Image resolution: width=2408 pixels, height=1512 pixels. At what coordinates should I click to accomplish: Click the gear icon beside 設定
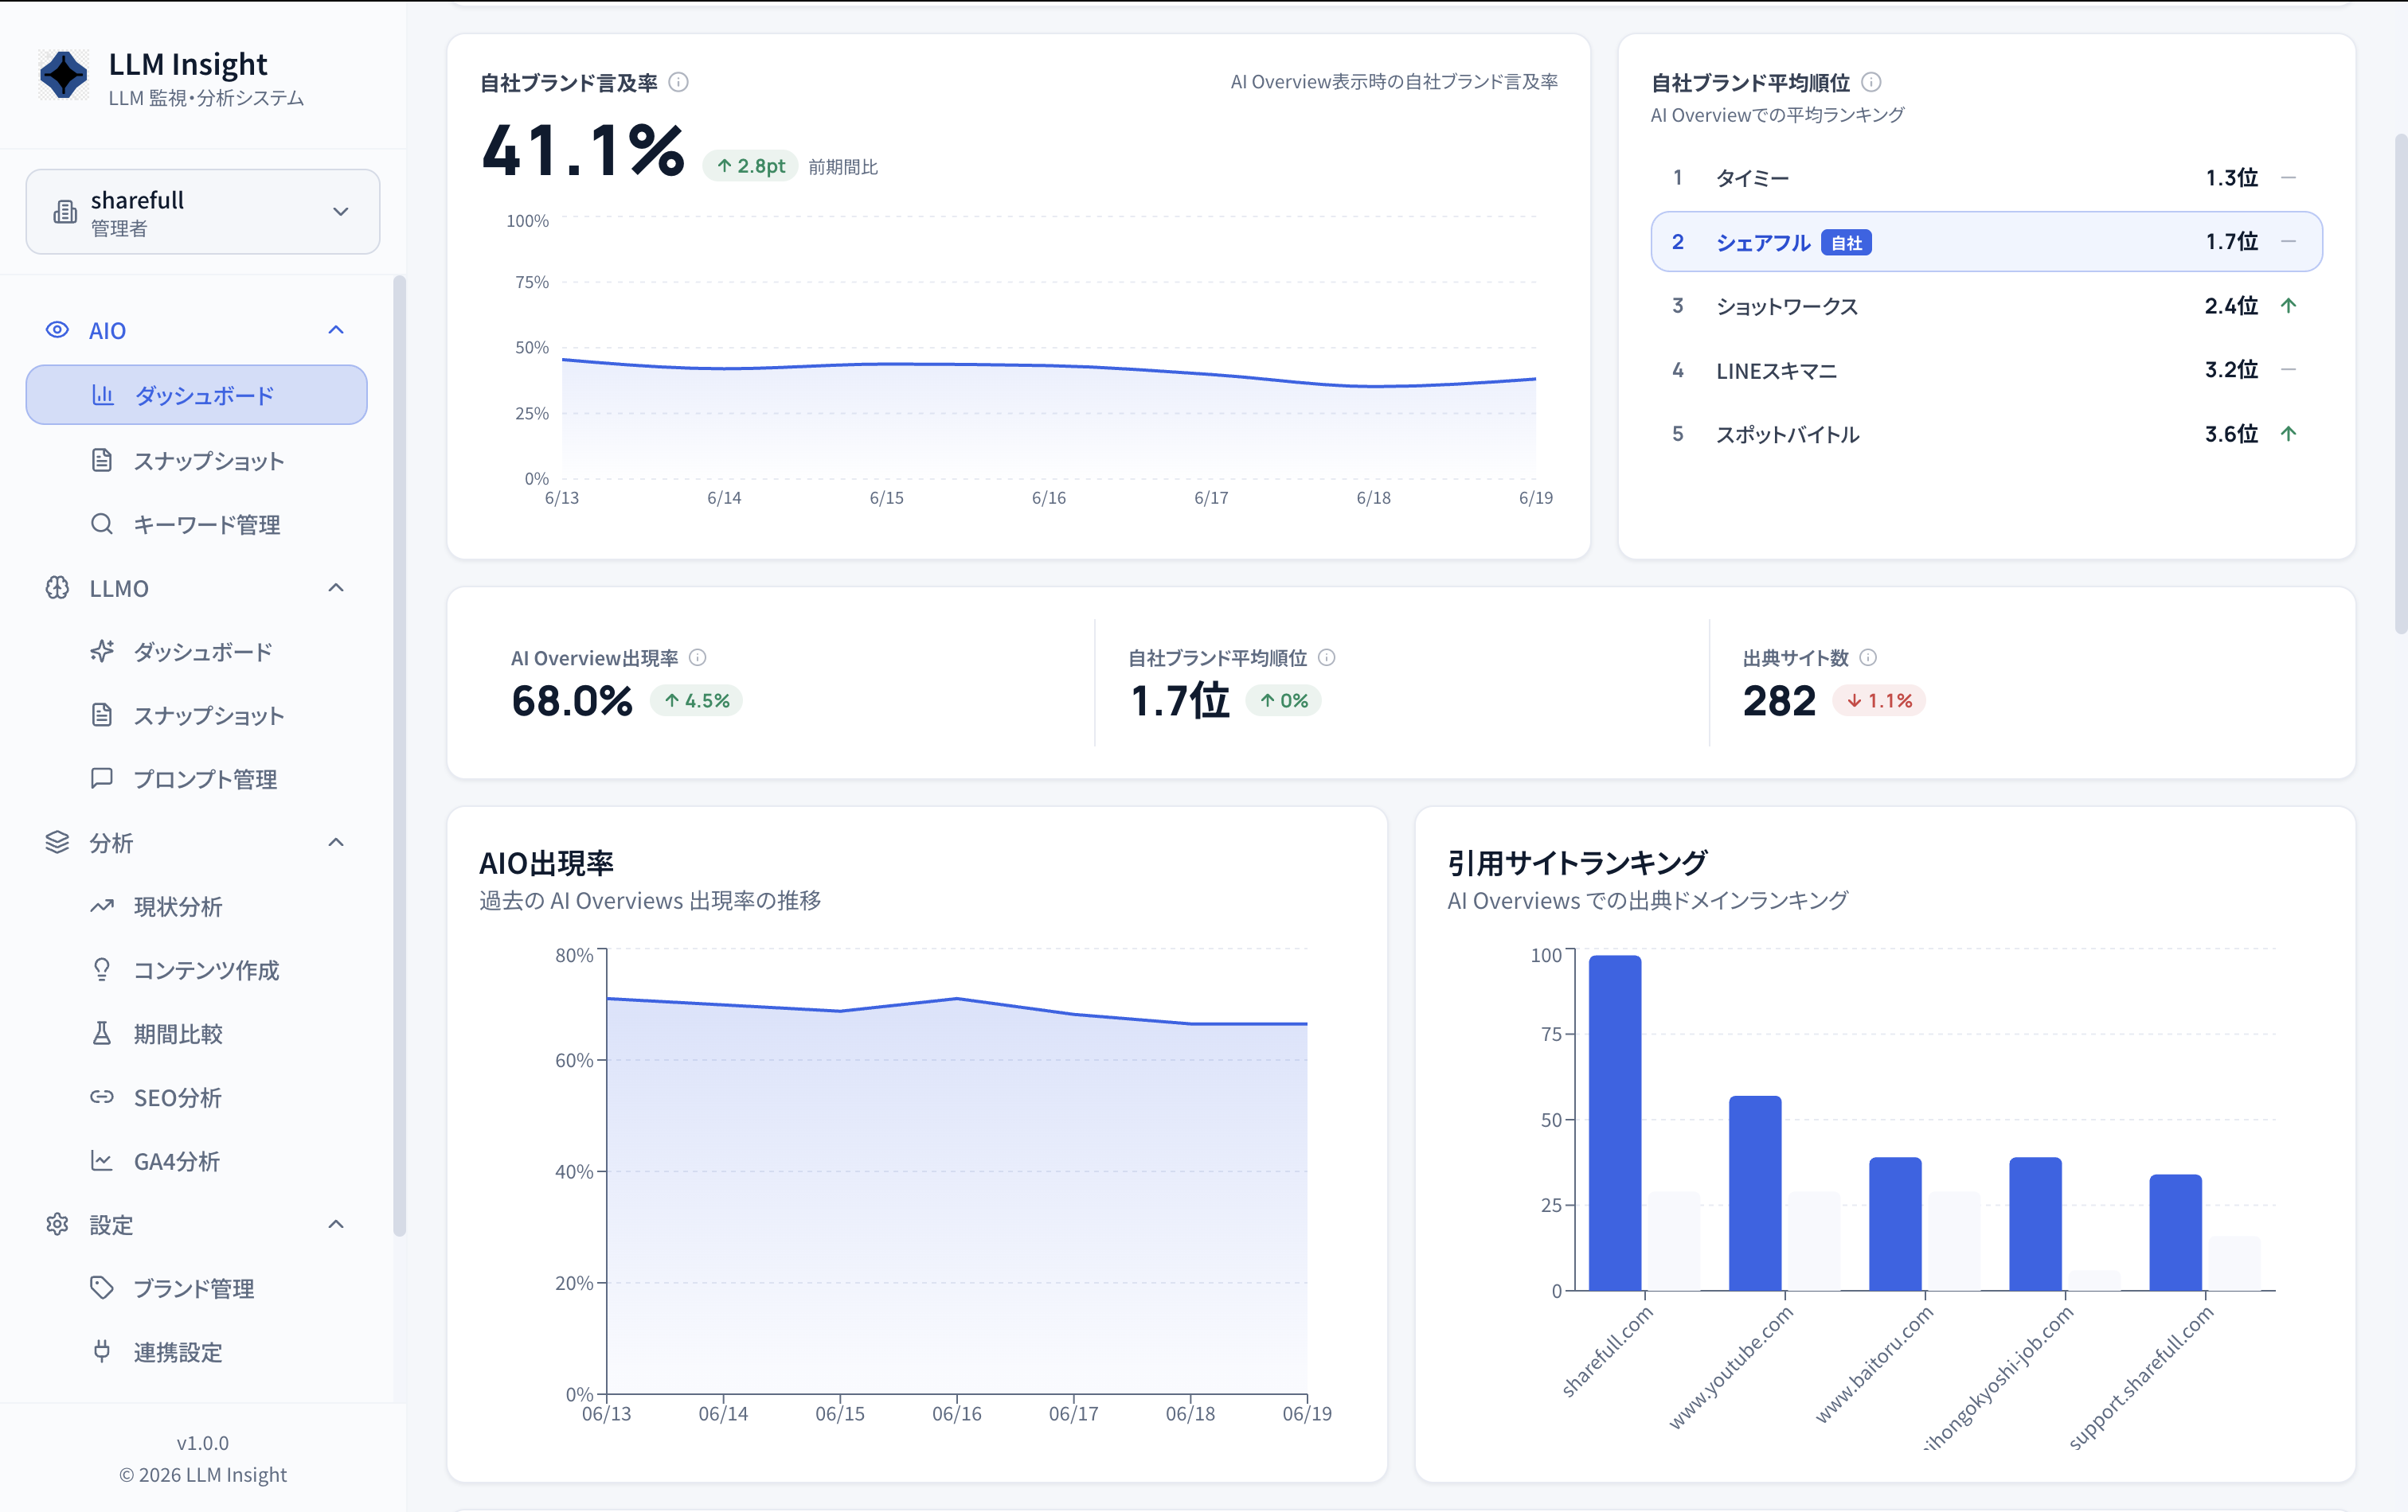(x=57, y=1224)
